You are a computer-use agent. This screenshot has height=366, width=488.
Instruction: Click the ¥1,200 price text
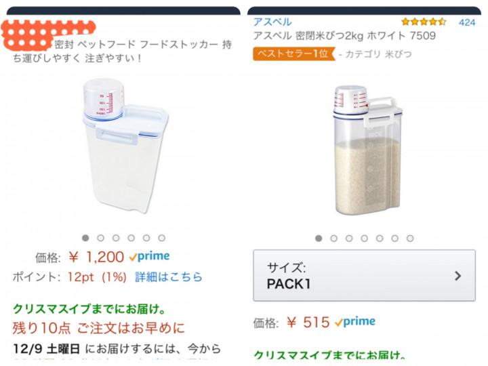coord(96,258)
